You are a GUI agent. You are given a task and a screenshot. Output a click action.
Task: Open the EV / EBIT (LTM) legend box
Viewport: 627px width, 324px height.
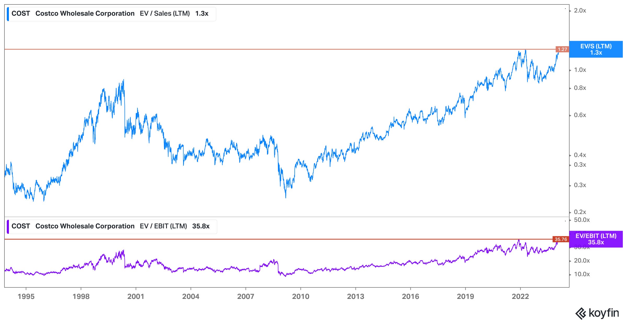(112, 227)
